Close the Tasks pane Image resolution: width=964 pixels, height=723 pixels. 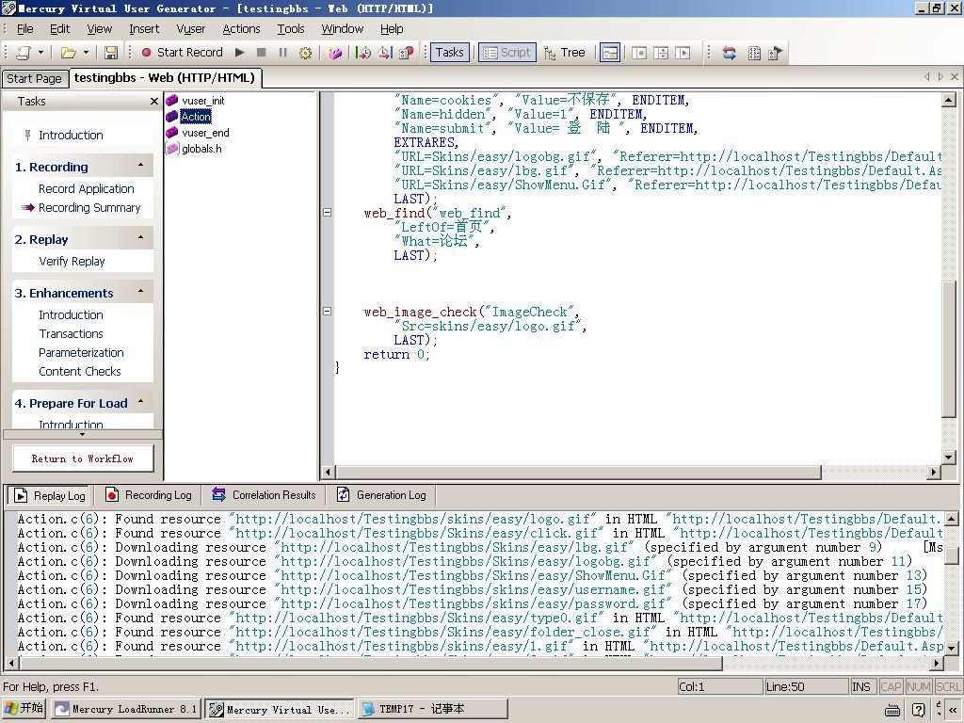pyautogui.click(x=154, y=101)
